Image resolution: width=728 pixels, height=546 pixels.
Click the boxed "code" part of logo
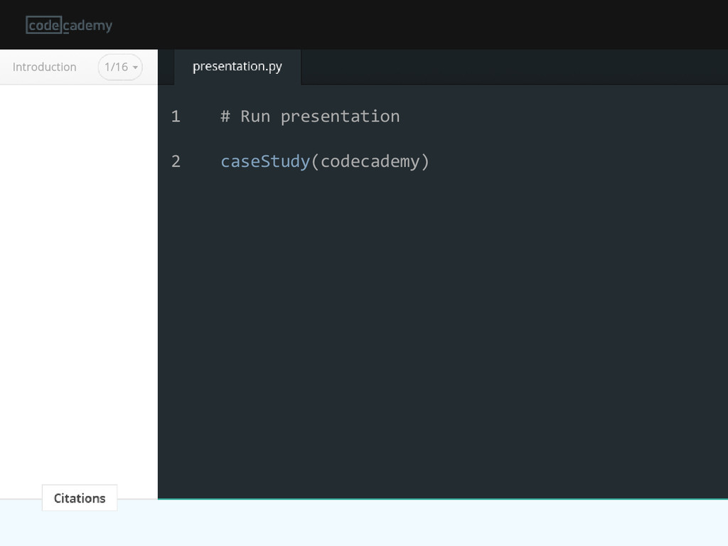(43, 25)
